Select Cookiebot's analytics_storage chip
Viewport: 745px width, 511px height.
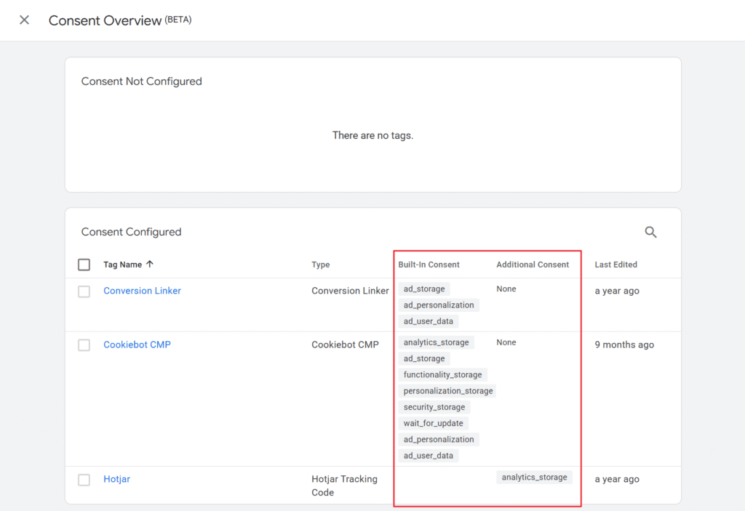437,342
